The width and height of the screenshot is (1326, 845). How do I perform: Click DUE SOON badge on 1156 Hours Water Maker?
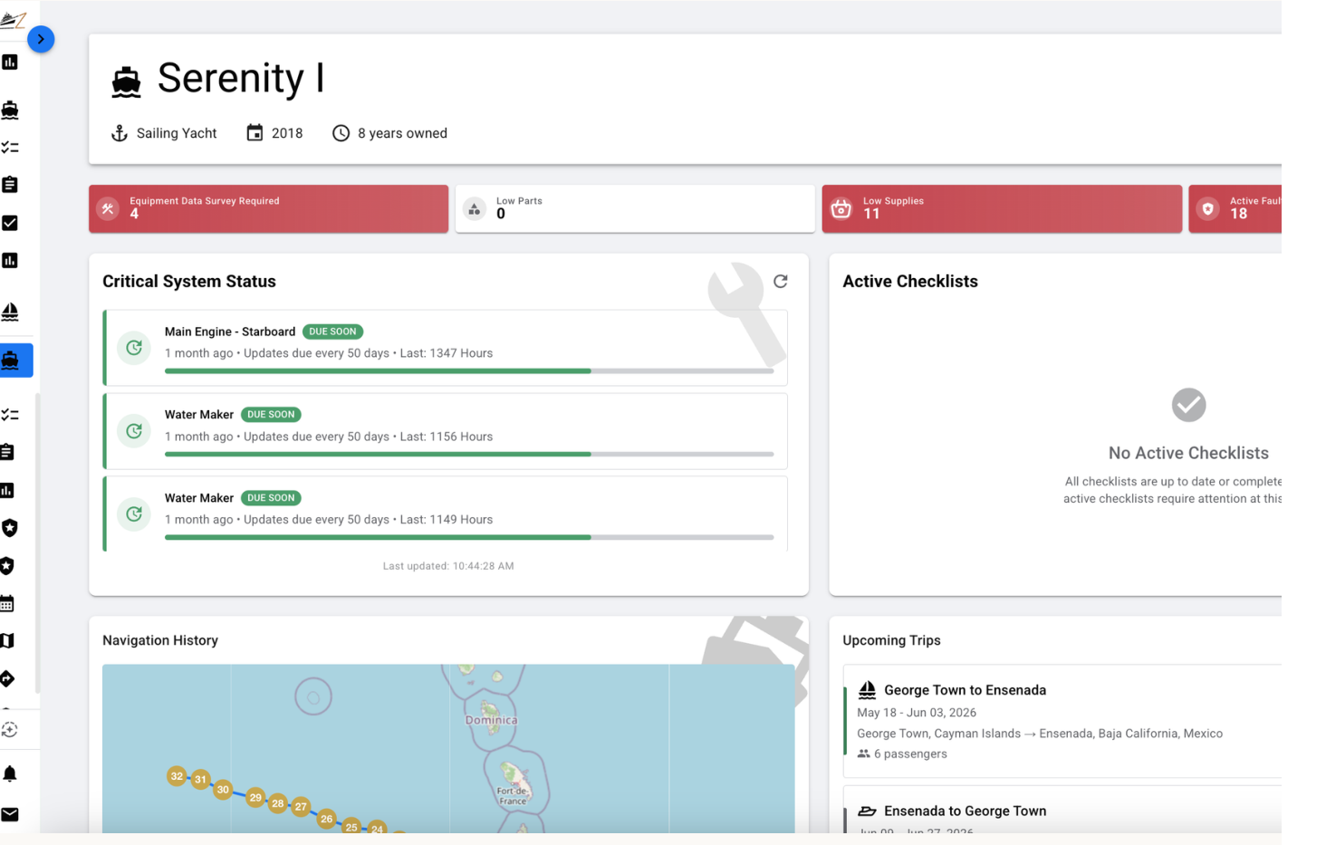[271, 415]
